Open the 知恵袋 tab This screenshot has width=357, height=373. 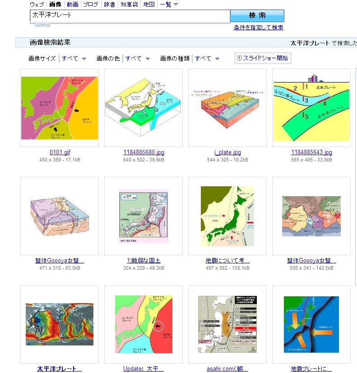tap(129, 4)
